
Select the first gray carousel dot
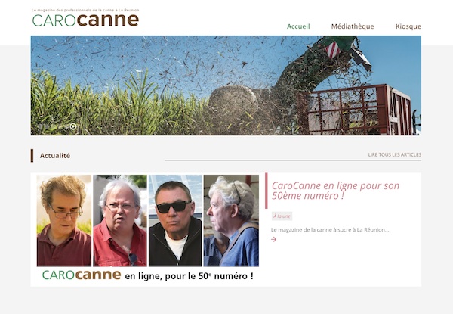[x=40, y=126]
